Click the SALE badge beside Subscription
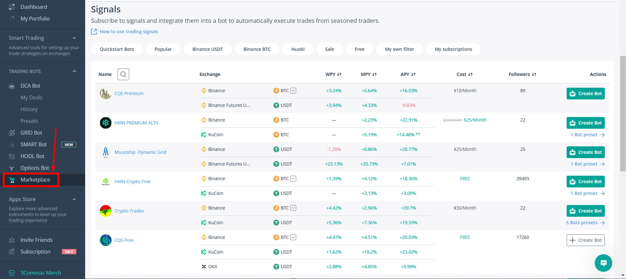This screenshot has height=279, width=626. [69, 252]
